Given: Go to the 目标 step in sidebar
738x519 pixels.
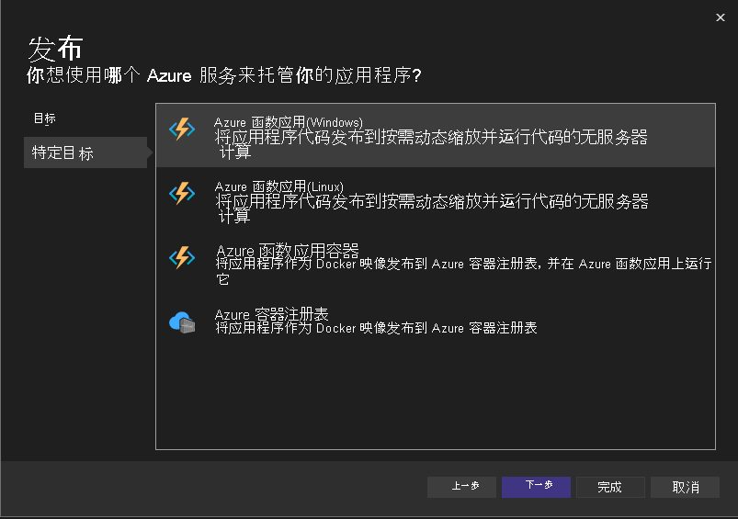Looking at the screenshot, I should point(45,119).
